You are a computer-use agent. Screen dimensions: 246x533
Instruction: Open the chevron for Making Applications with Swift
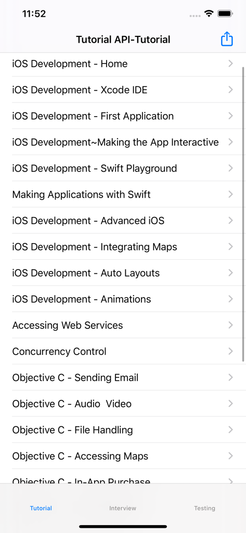pos(231,195)
